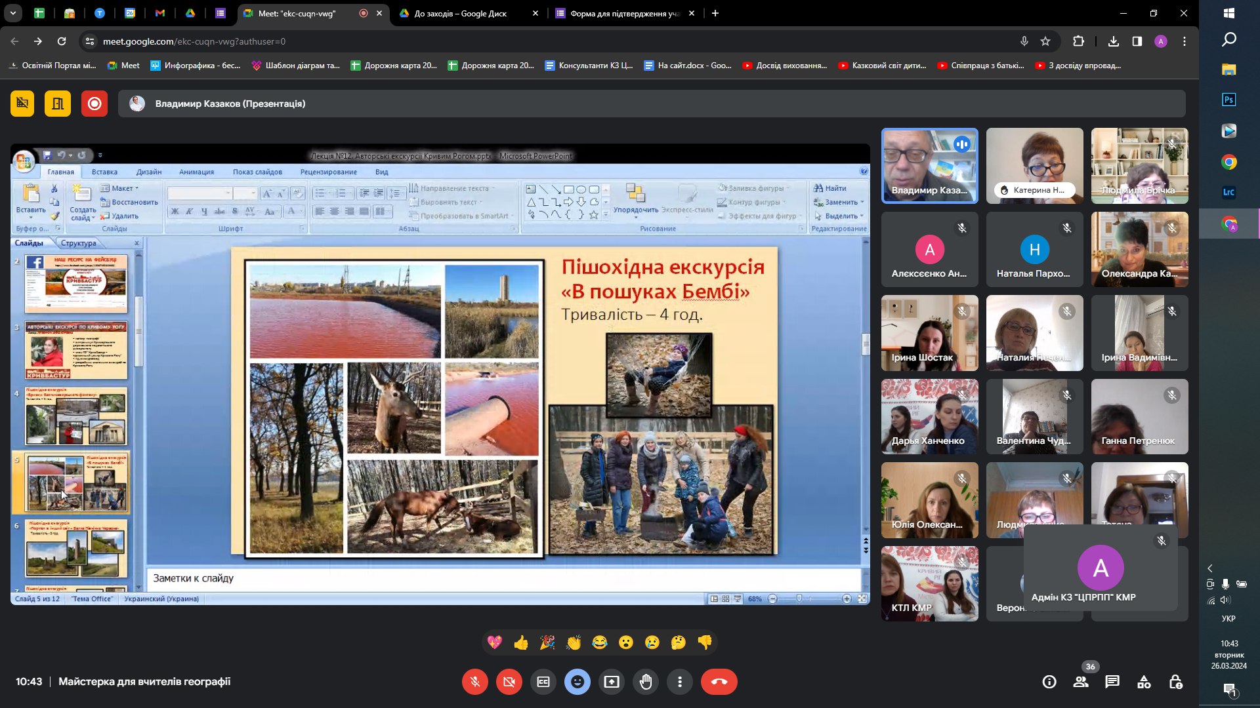Raise hand in the meeting

pos(646,682)
